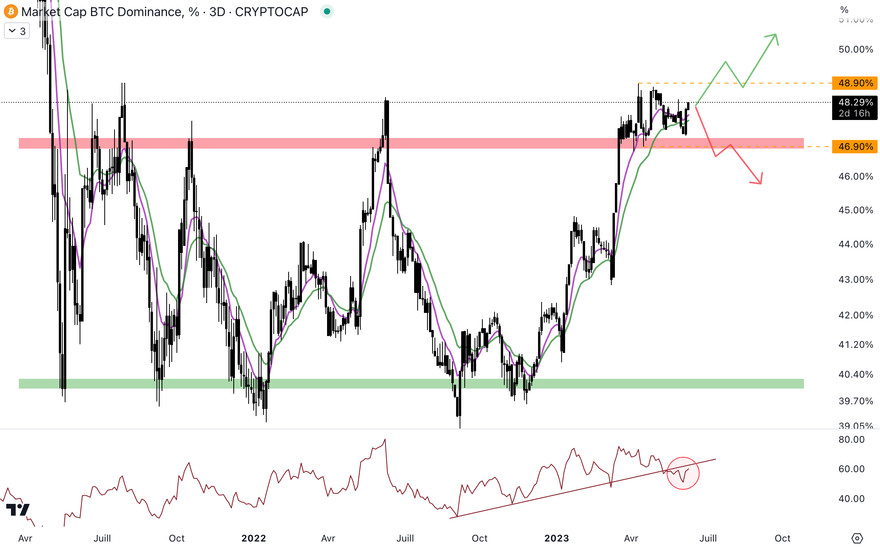Viewport: 880px width, 547px height.
Task: Click the percent scale mode label
Action: pos(844,10)
